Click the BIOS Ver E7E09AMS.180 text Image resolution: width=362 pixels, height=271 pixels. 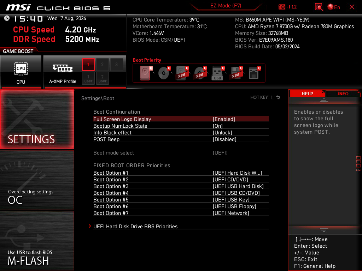[264, 40]
